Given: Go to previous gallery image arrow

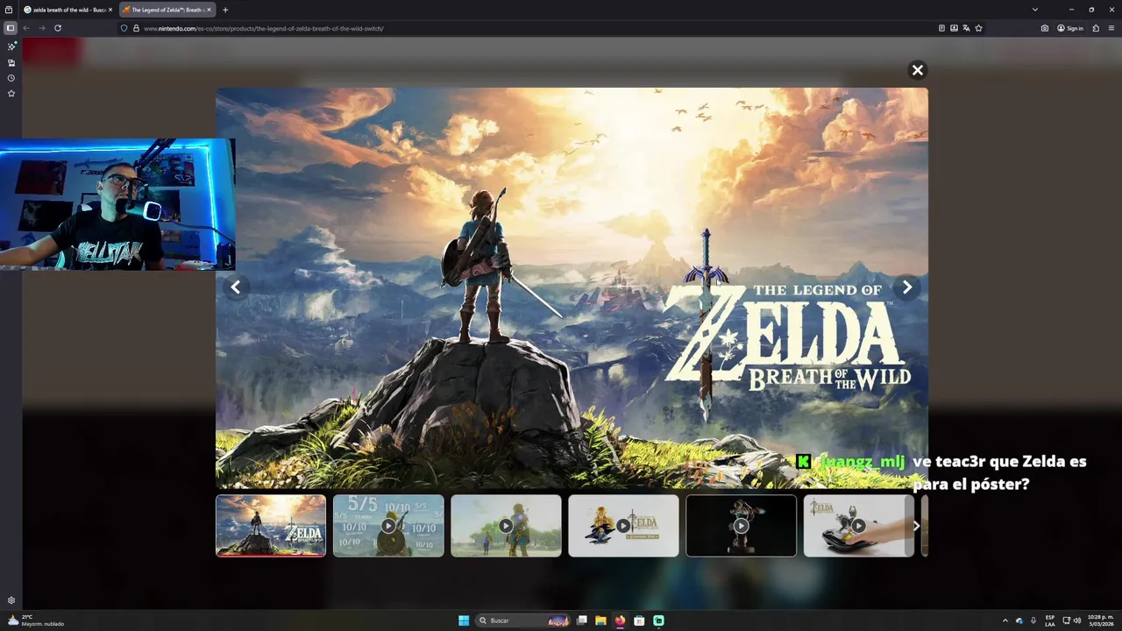Looking at the screenshot, I should pos(235,287).
